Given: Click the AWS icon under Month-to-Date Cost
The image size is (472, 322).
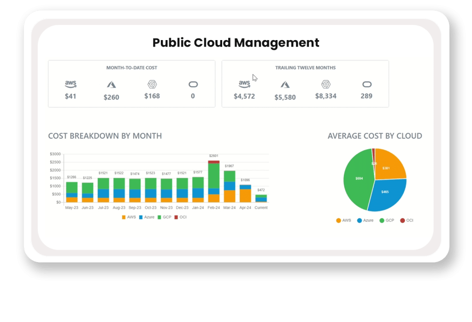Looking at the screenshot, I should [71, 84].
